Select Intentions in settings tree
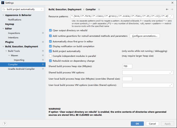The height and width of the screenshot is (128, 177). coord(13,38)
